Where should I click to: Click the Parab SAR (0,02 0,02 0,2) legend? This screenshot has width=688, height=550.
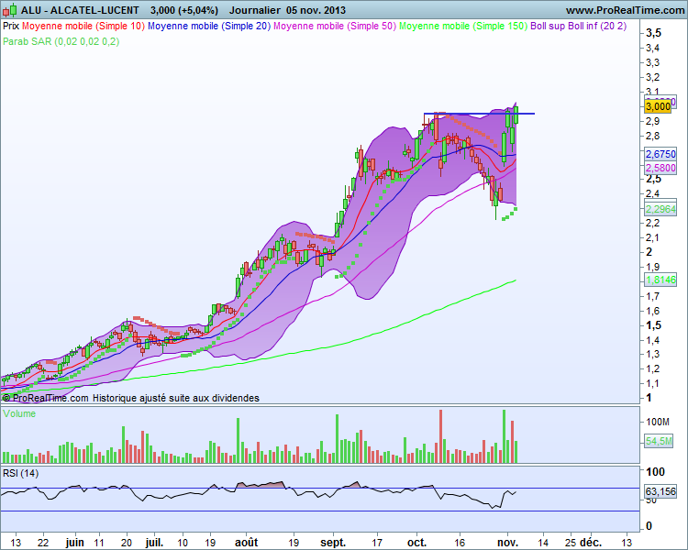(x=61, y=41)
